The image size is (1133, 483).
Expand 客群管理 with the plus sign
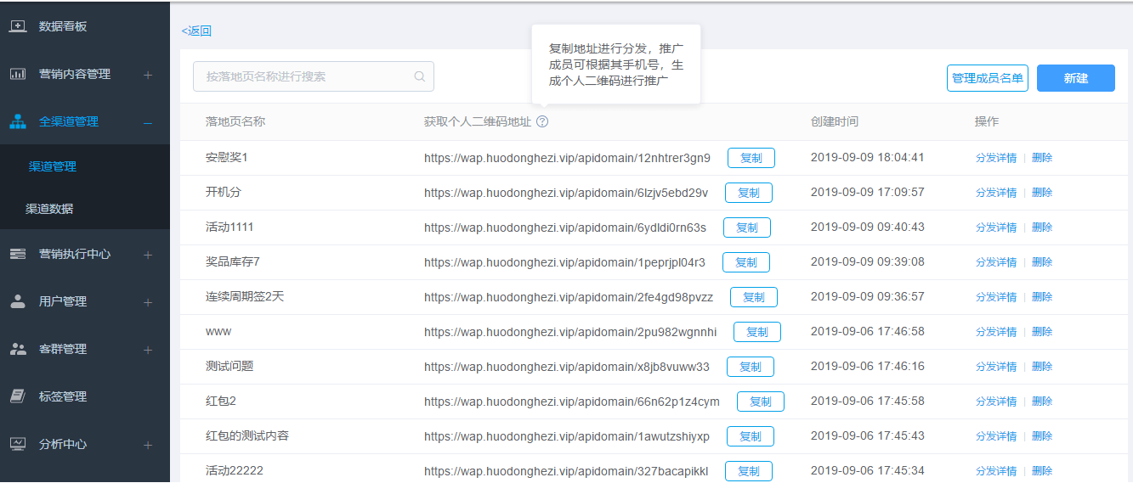point(148,350)
